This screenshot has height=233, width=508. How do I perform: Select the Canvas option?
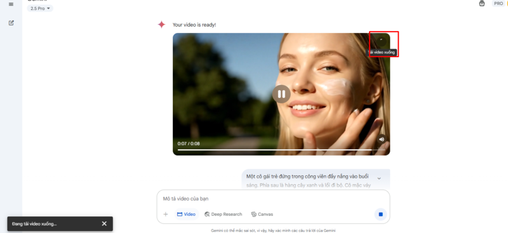(x=262, y=214)
